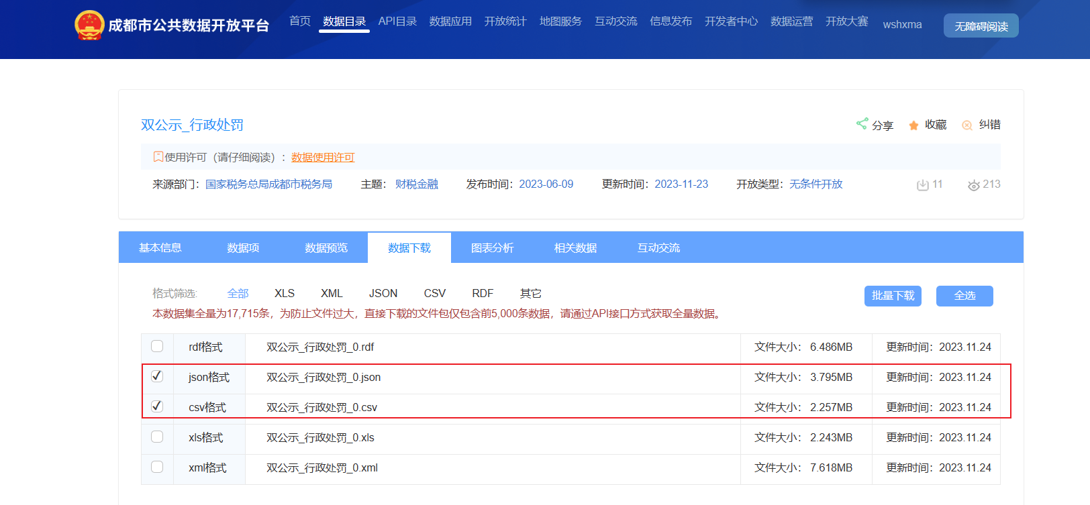Switch to the 互动交流 tab in dataset panel
1090x505 pixels.
click(659, 248)
